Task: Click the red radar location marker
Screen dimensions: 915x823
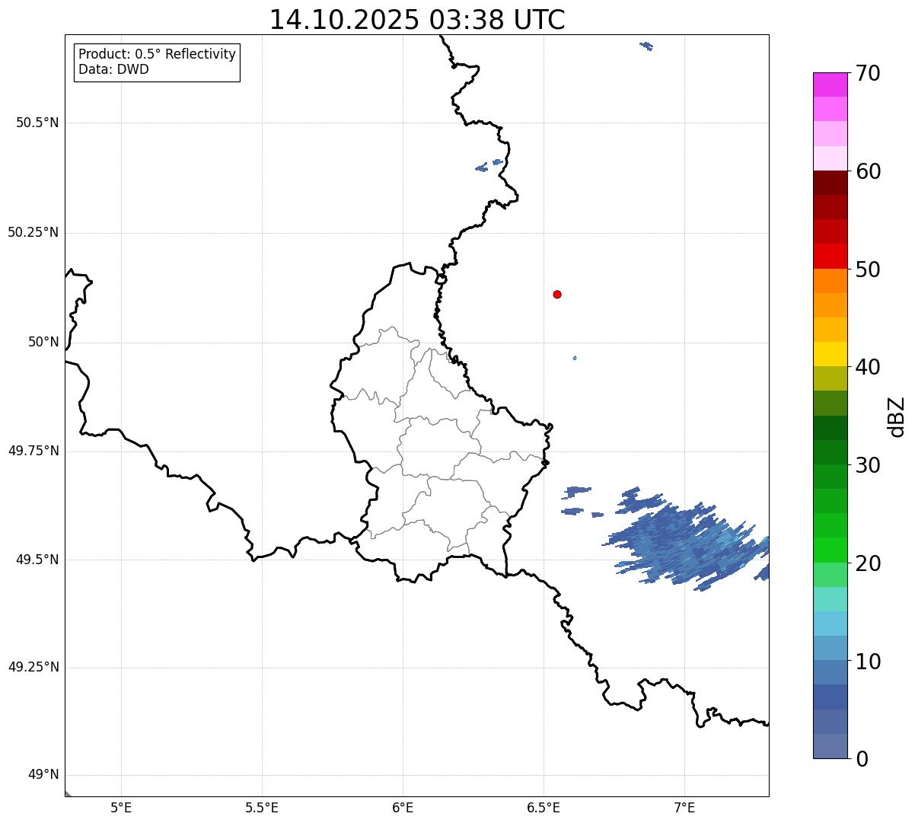Action: click(x=557, y=294)
